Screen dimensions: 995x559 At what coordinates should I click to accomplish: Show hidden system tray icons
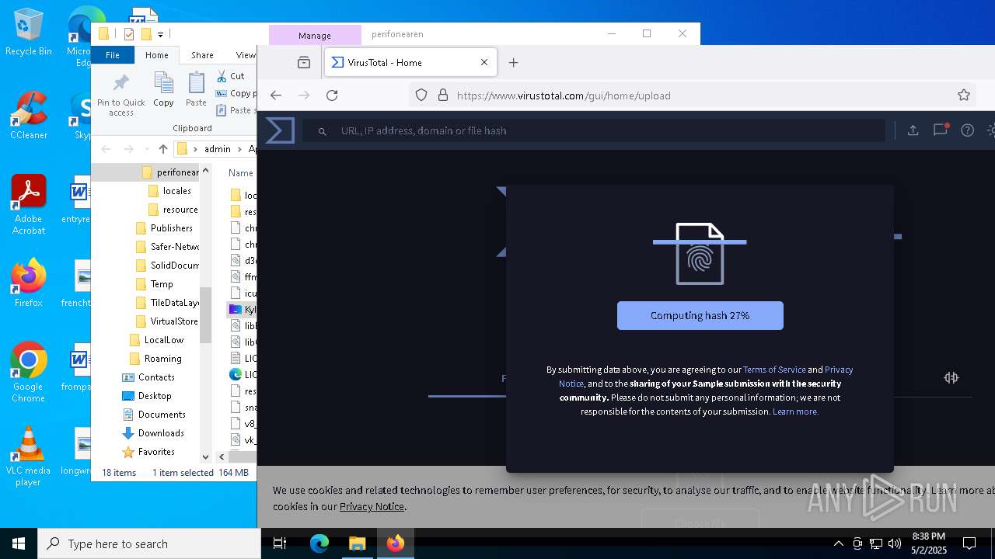click(838, 543)
